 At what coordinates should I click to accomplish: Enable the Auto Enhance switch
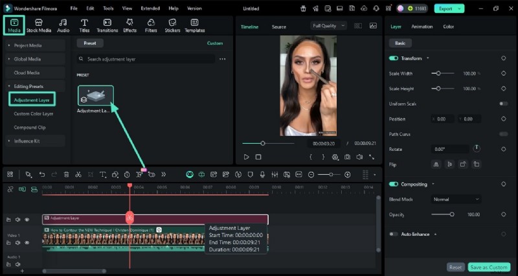pos(394,234)
